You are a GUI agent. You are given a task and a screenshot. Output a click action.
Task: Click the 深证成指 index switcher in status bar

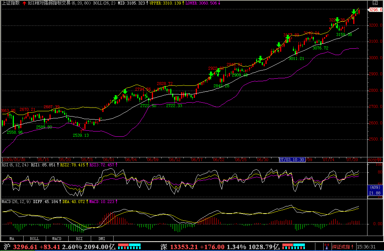343,247
